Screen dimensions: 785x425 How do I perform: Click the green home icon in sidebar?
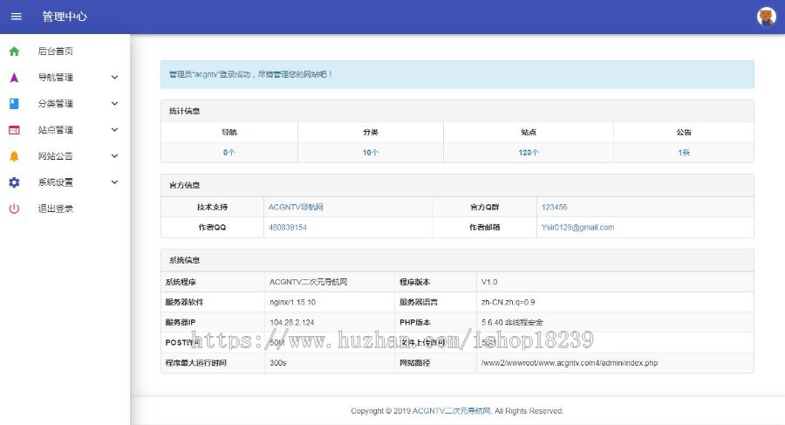[x=14, y=51]
